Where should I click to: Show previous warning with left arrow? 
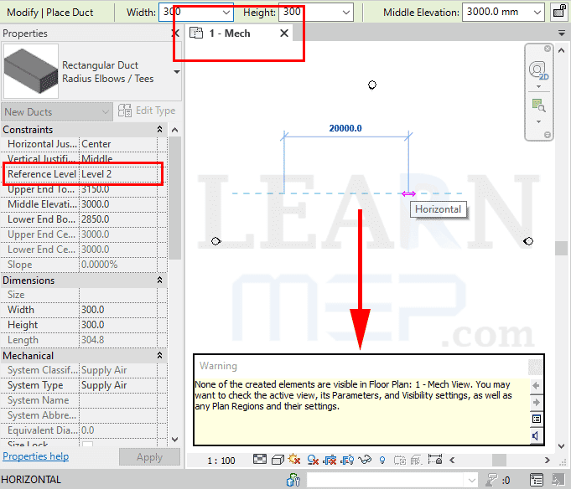[x=536, y=385]
